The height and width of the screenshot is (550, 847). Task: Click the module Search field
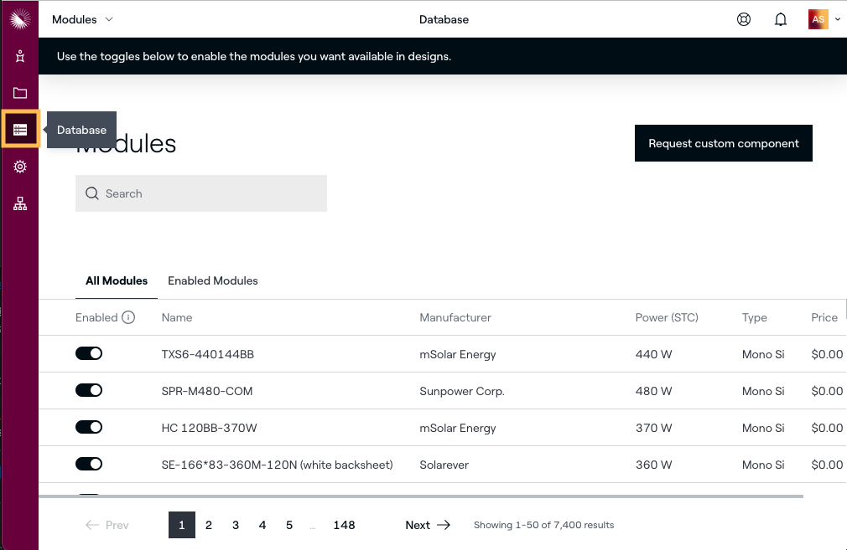pos(201,193)
